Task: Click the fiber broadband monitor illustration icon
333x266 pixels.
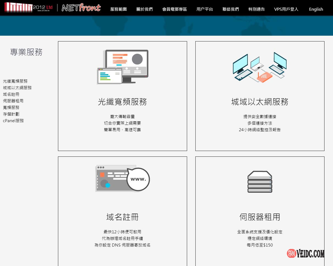Action: (123, 66)
